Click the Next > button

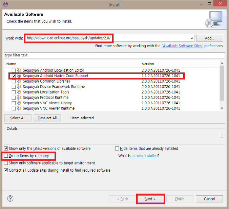pyautogui.click(x=150, y=199)
